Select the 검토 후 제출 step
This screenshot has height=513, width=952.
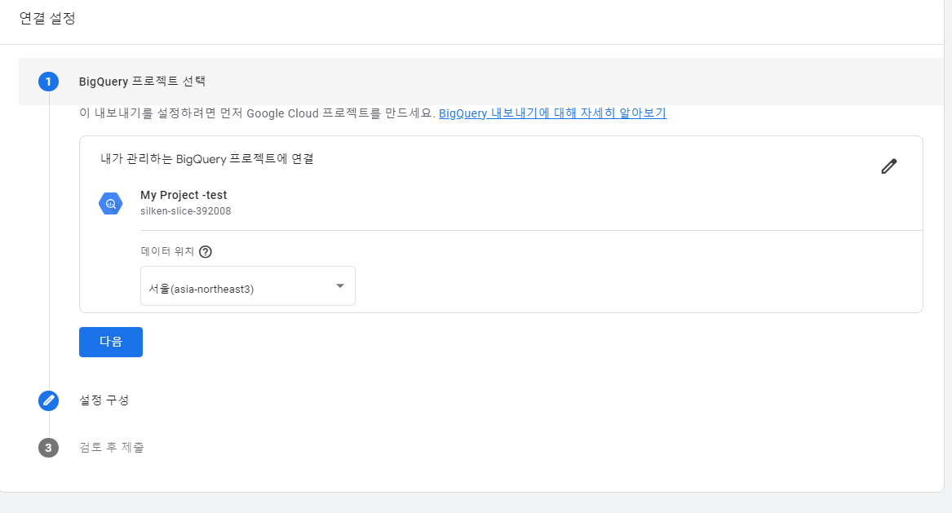pyautogui.click(x=112, y=448)
